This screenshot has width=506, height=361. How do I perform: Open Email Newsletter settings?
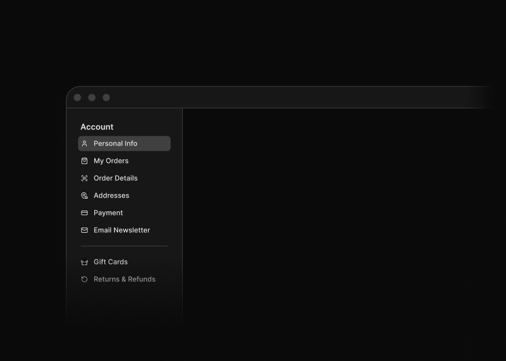pyautogui.click(x=124, y=230)
